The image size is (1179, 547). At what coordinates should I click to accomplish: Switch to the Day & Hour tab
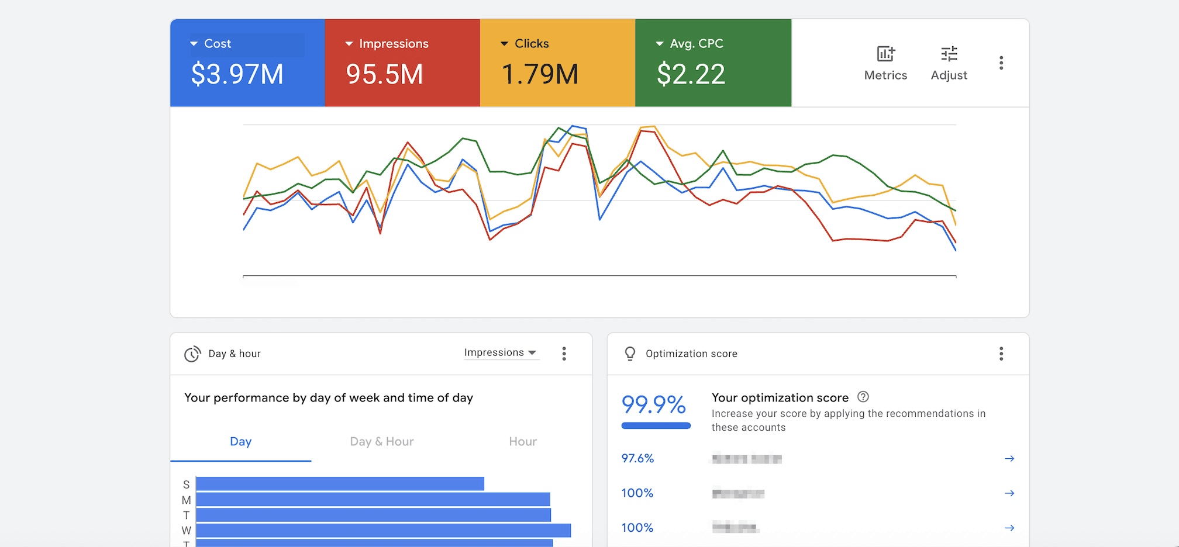pos(381,442)
